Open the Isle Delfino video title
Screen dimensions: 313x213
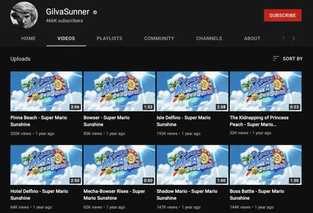(x=184, y=121)
